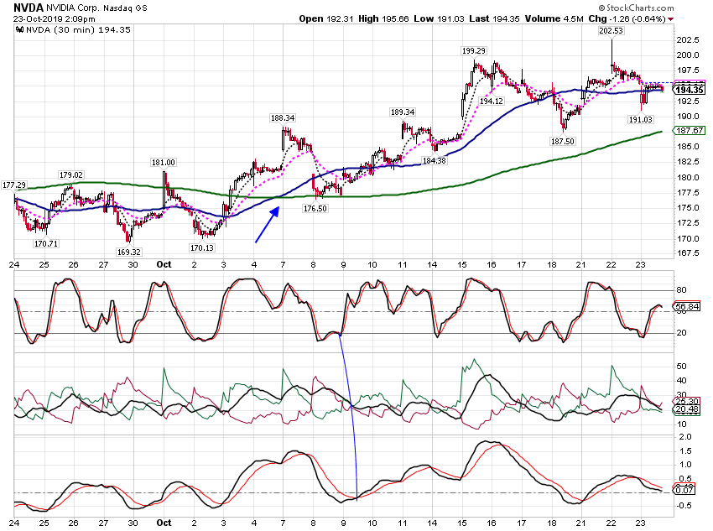Image resolution: width=713 pixels, height=531 pixels.
Task: Click the 176.50 low label
Action: [315, 208]
